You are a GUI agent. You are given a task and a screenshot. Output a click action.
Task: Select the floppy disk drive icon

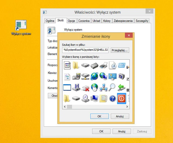pos(76,87)
